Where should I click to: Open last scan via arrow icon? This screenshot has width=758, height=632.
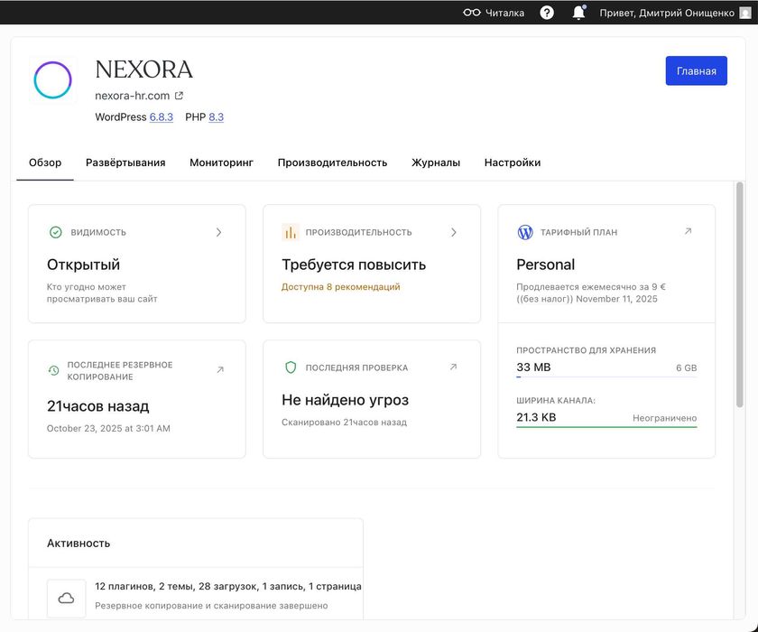pos(453,367)
